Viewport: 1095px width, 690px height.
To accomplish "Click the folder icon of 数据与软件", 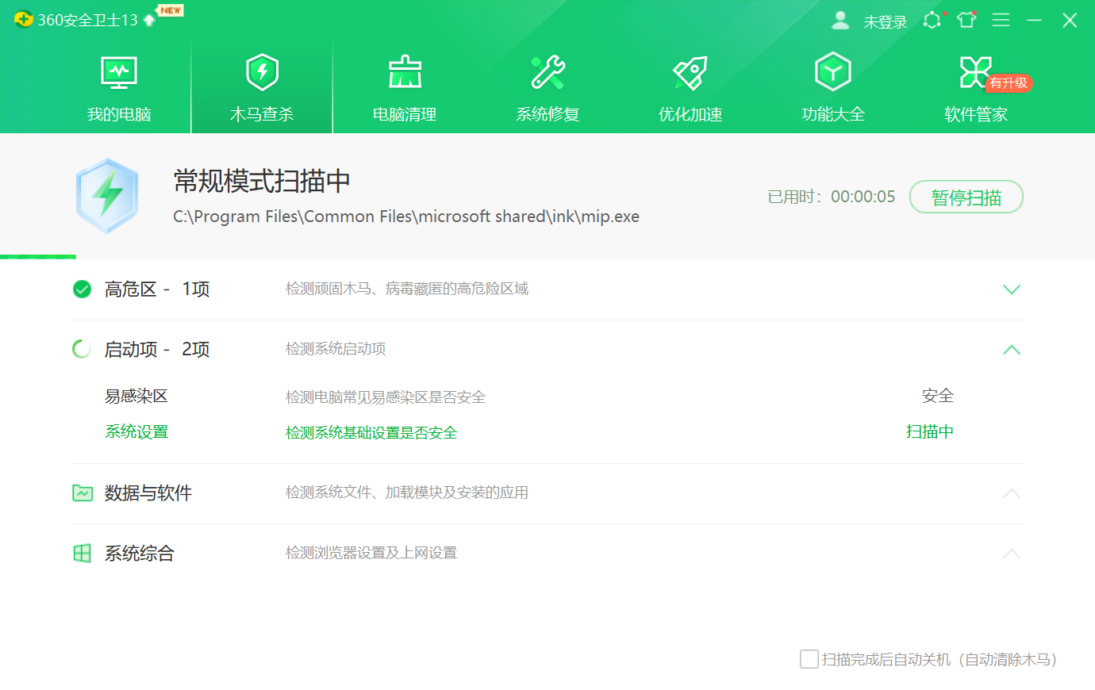I will 83,493.
